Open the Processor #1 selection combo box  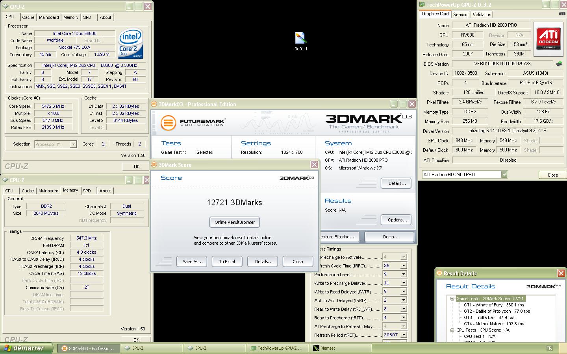56,144
